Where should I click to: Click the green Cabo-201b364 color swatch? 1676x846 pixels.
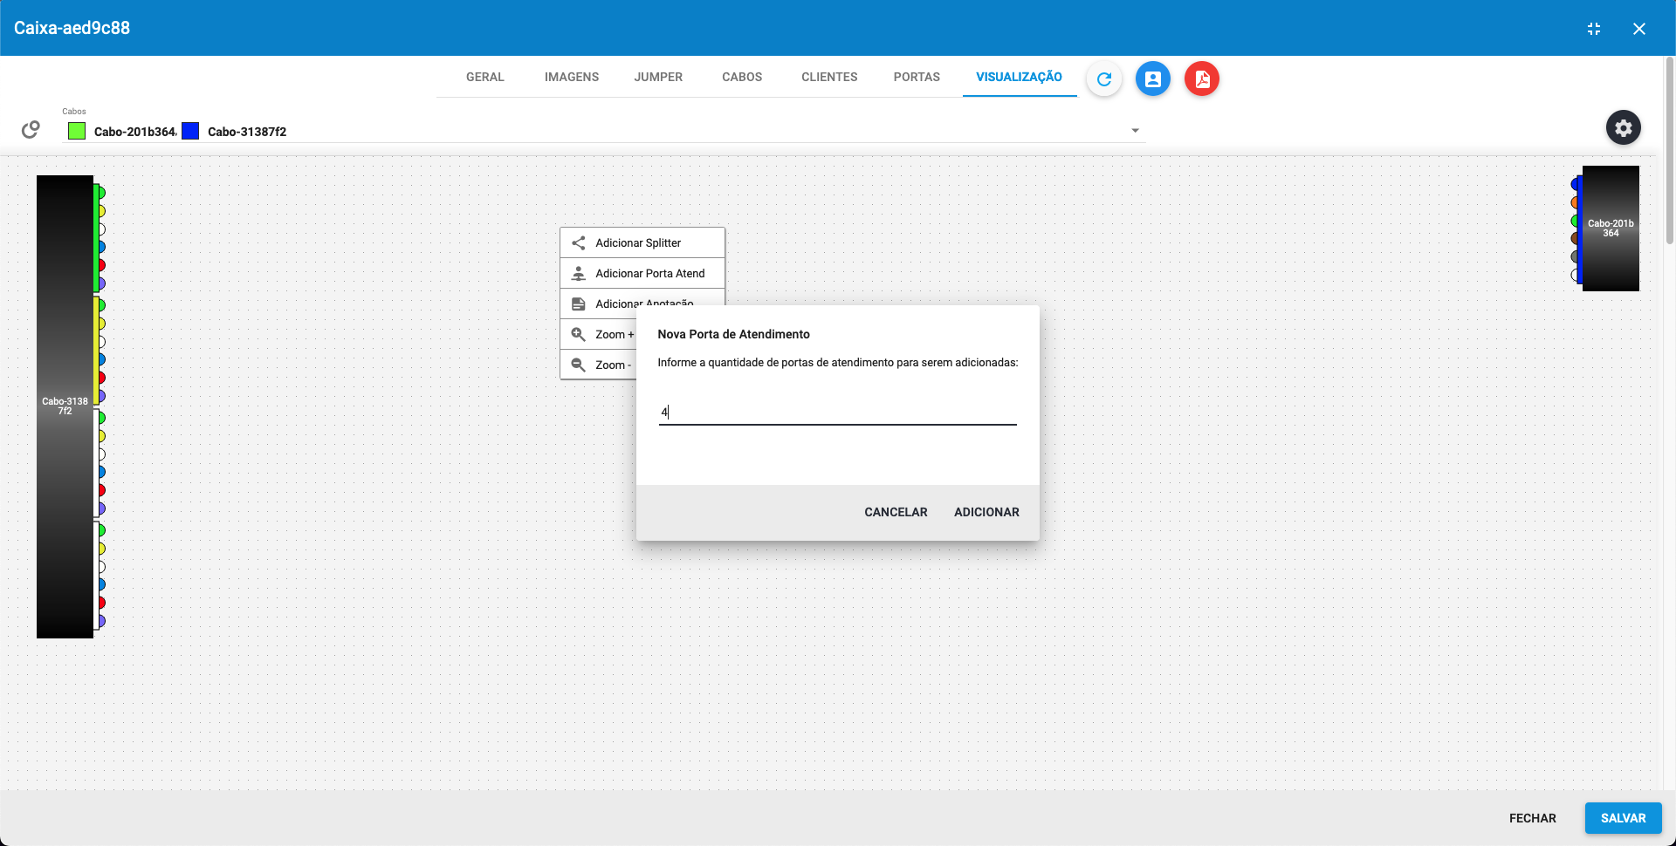pos(77,132)
